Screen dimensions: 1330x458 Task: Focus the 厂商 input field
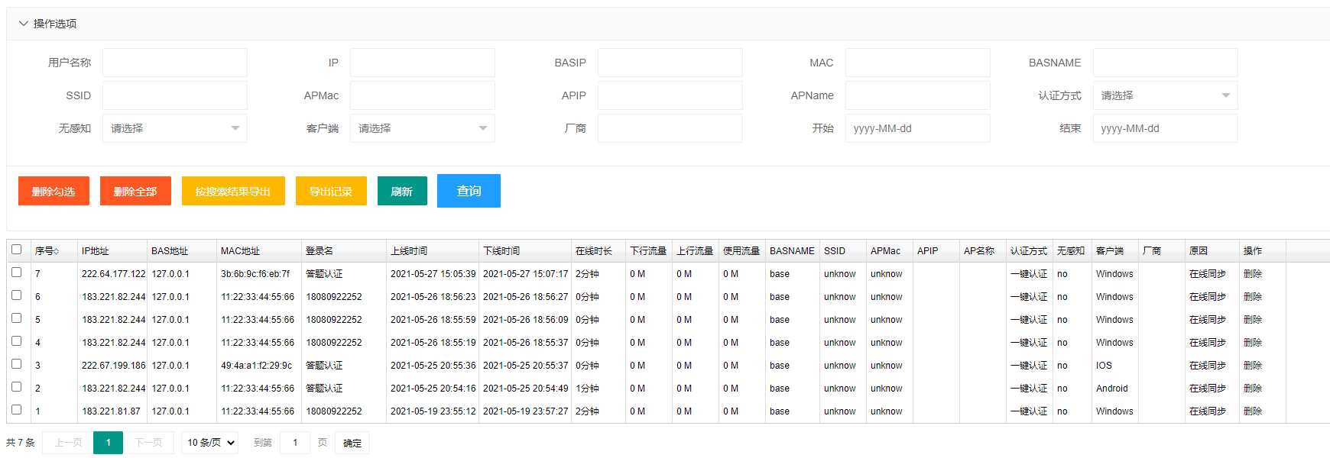tap(670, 128)
